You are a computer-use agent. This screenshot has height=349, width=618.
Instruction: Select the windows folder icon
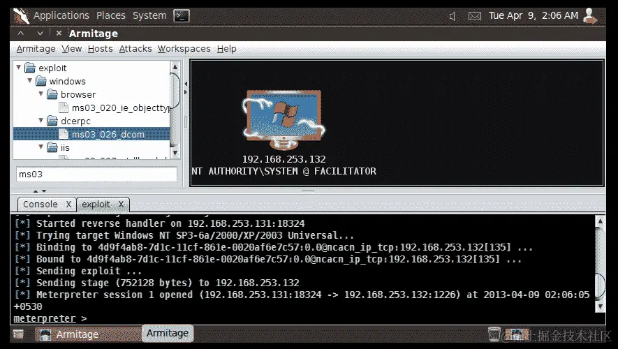click(41, 81)
